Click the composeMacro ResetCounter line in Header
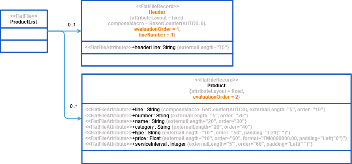 pyautogui.click(x=157, y=24)
